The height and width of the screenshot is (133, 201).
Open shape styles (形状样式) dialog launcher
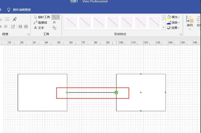coord(181,35)
